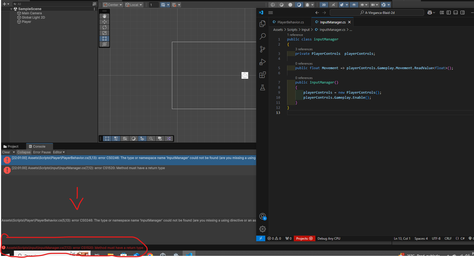
Task: Click the magnifier icon in scene overlay bar
Action: click(x=151, y=139)
